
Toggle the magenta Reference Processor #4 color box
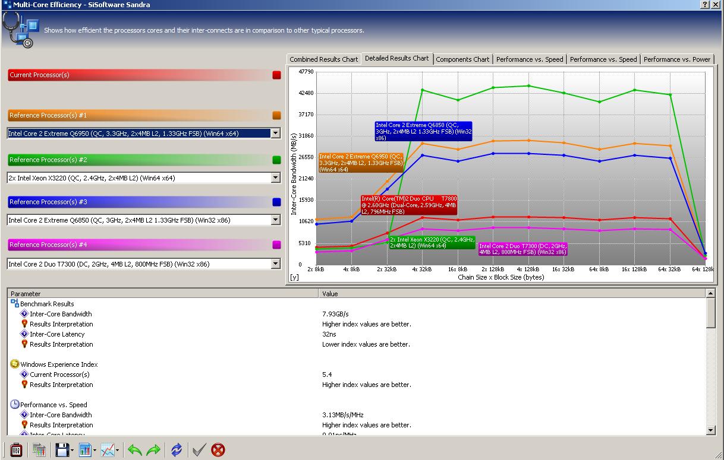coord(276,245)
